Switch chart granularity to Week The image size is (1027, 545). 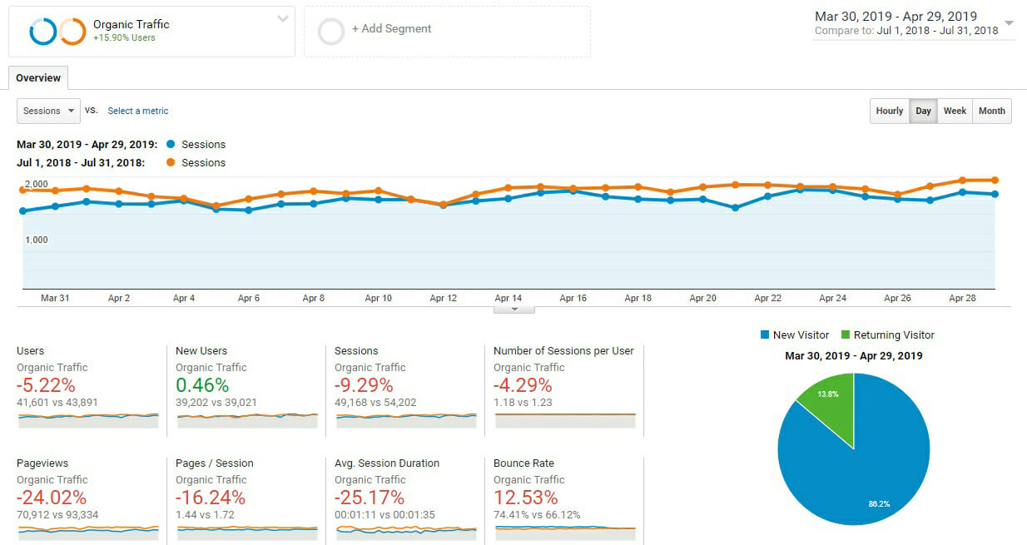click(955, 111)
